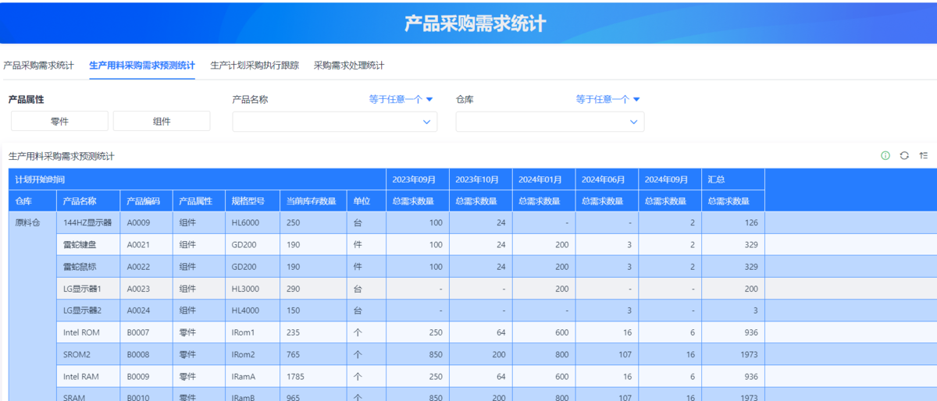This screenshot has height=401, width=937.
Task: Click the 汇总 column header
Action: click(x=716, y=179)
